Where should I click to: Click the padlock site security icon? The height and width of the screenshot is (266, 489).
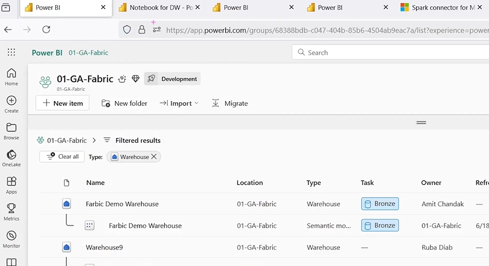[x=142, y=29]
